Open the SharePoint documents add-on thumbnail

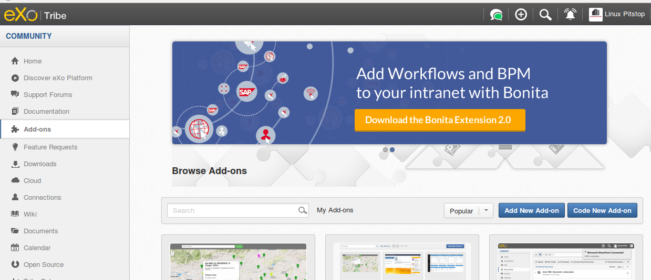coord(566,261)
